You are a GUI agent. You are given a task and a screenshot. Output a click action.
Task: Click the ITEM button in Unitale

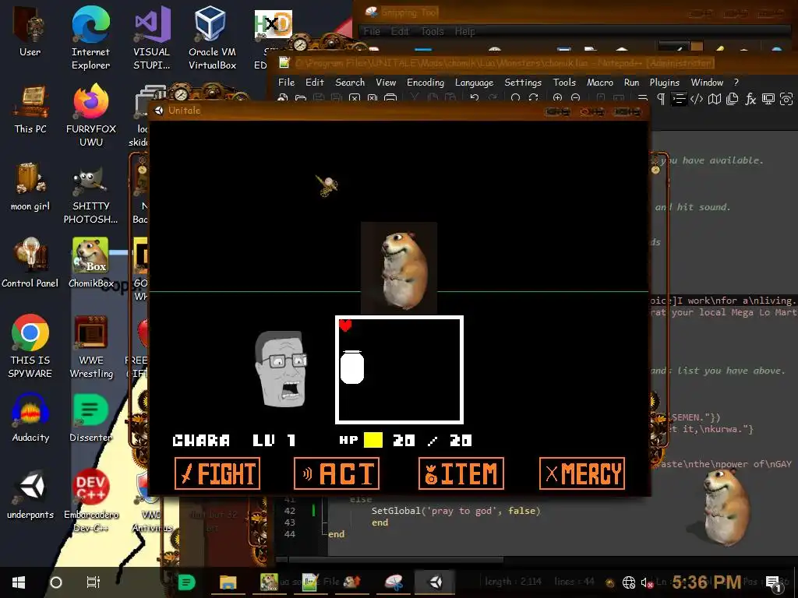(461, 473)
